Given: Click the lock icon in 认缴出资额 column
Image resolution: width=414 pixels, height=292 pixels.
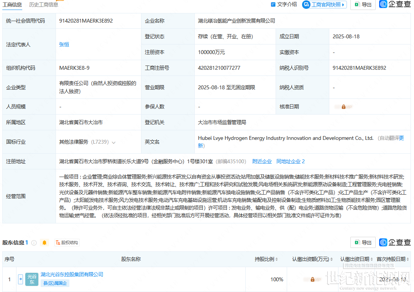Looking at the screenshot, I should 312,279.
